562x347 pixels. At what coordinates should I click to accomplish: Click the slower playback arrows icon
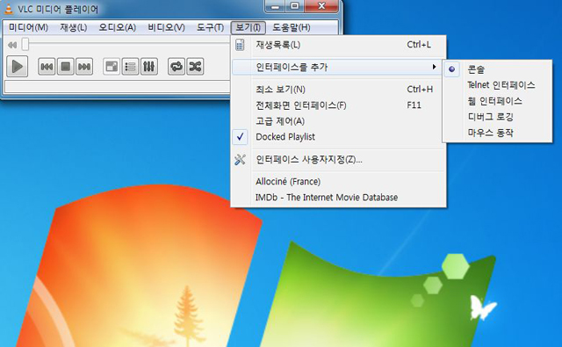pyautogui.click(x=12, y=45)
